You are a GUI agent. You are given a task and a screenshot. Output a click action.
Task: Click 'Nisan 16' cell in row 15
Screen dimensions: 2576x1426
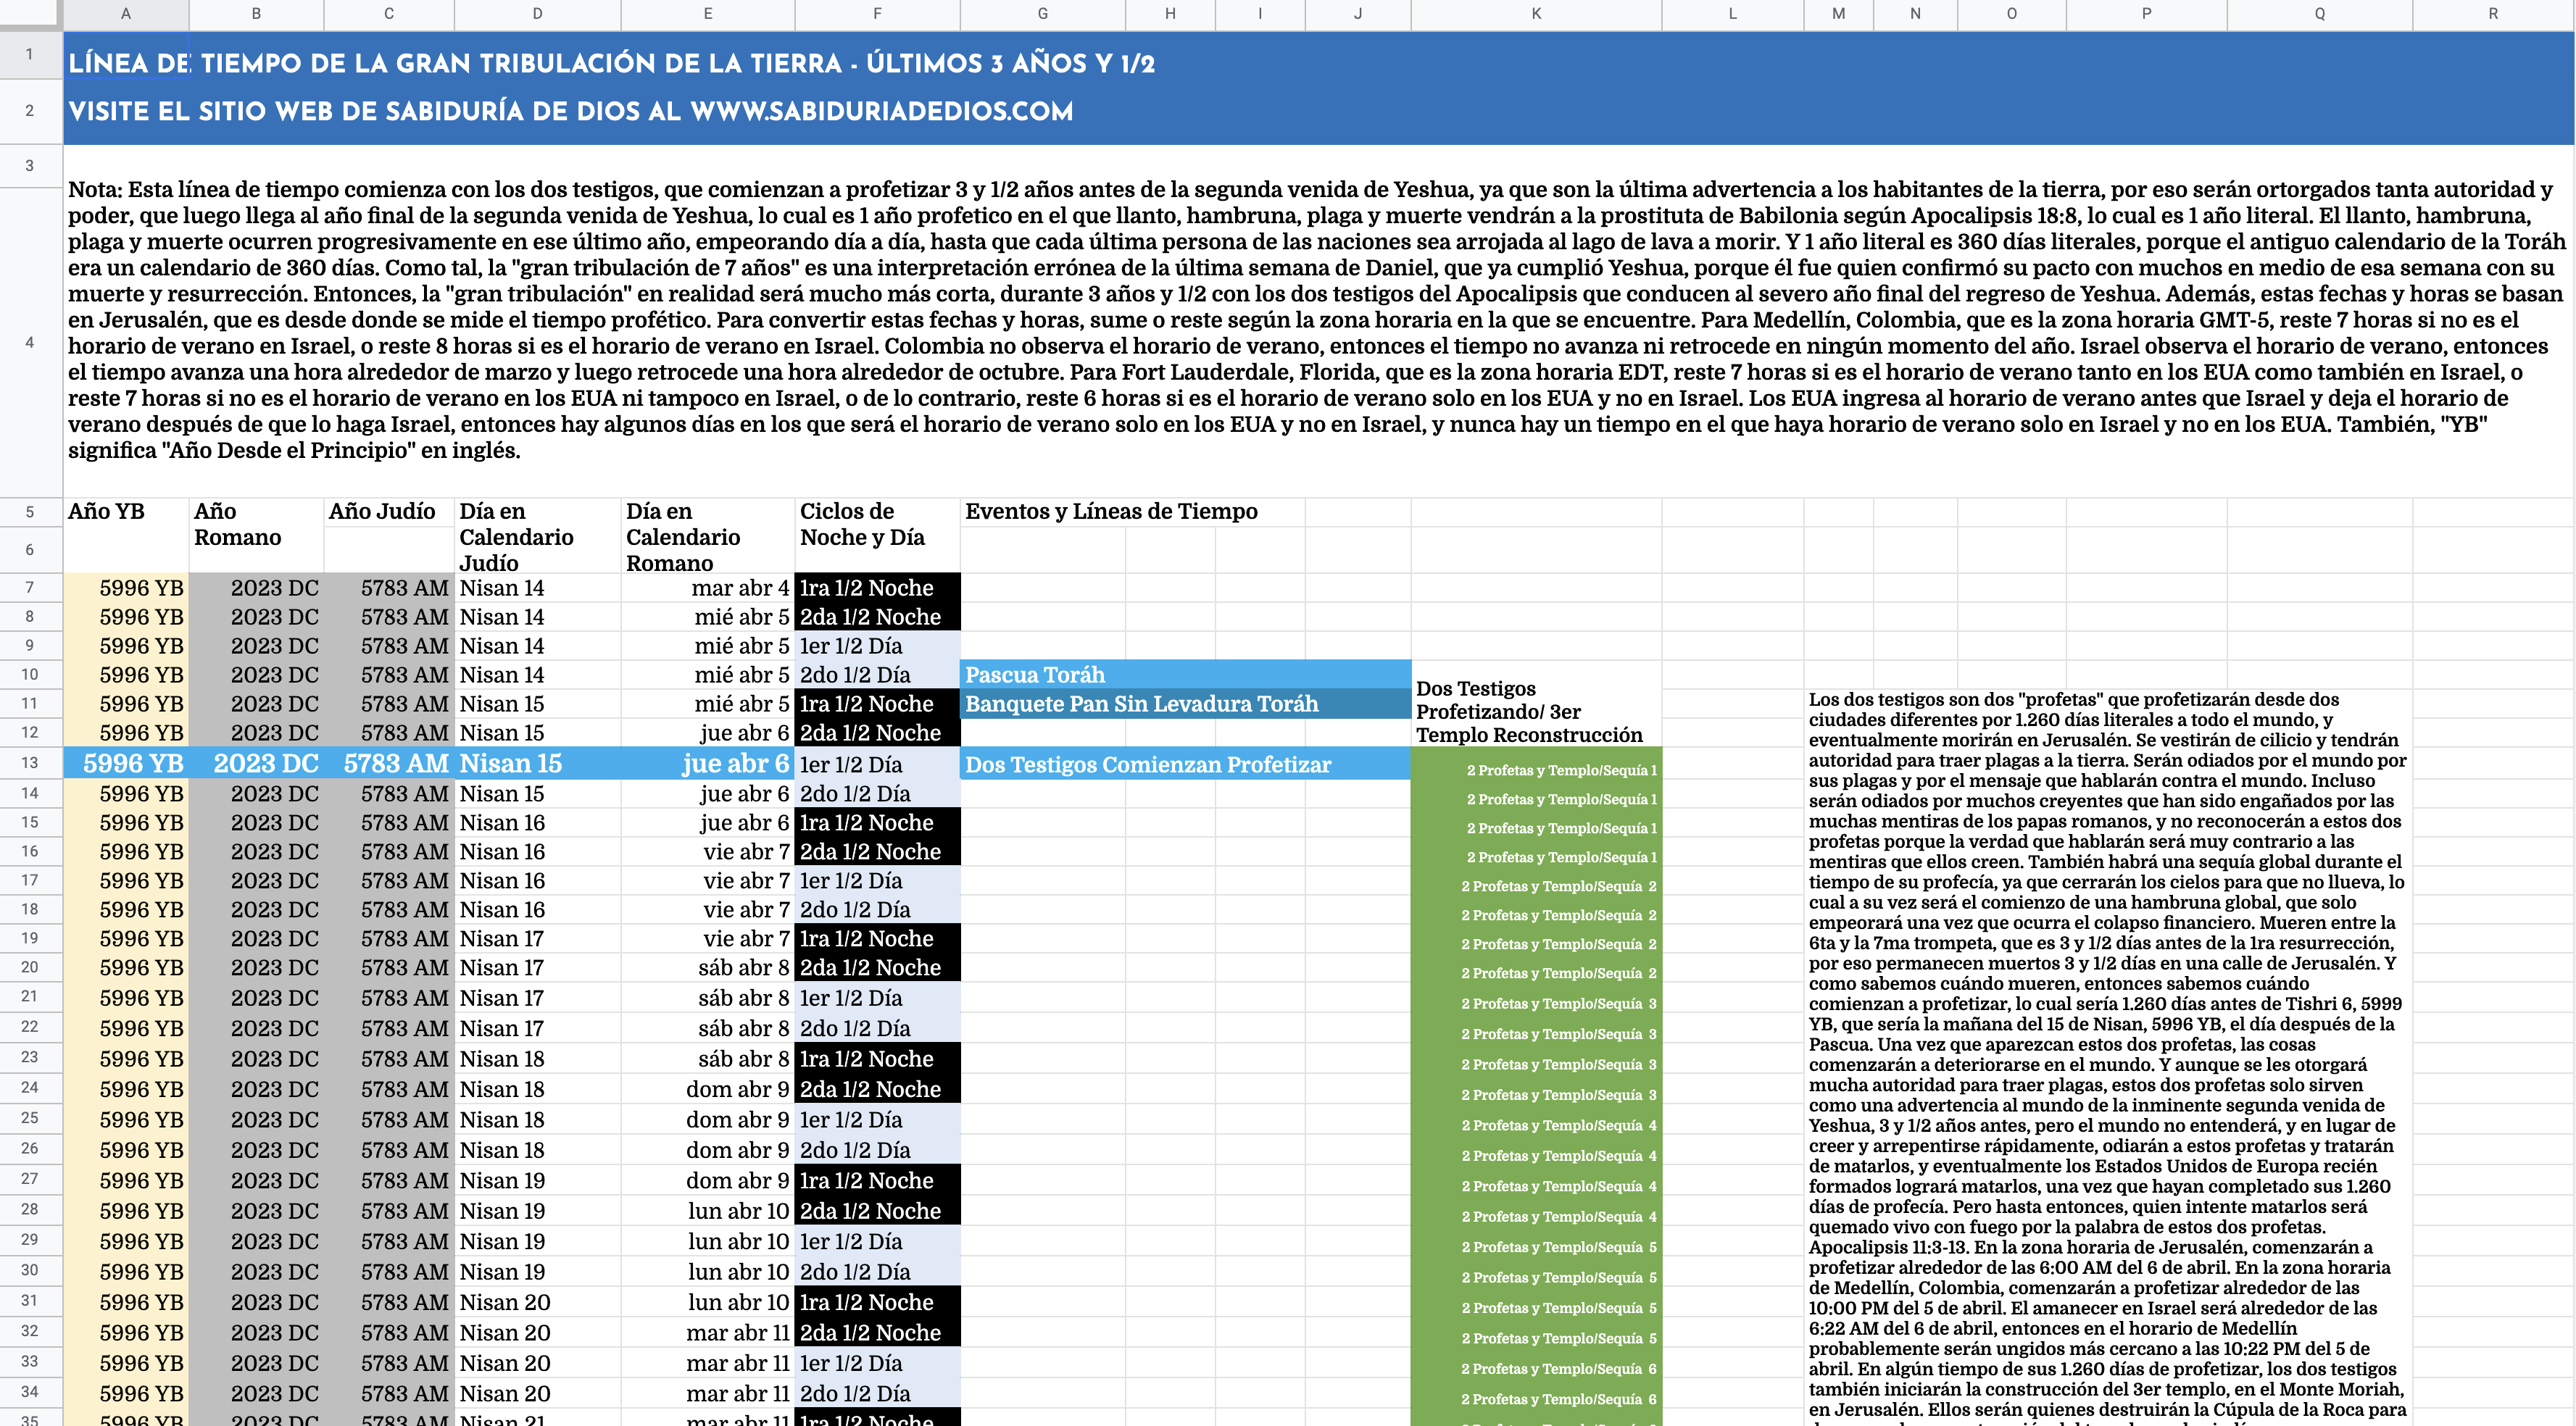point(537,822)
